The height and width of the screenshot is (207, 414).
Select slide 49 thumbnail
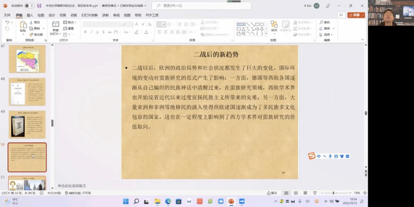point(27,125)
